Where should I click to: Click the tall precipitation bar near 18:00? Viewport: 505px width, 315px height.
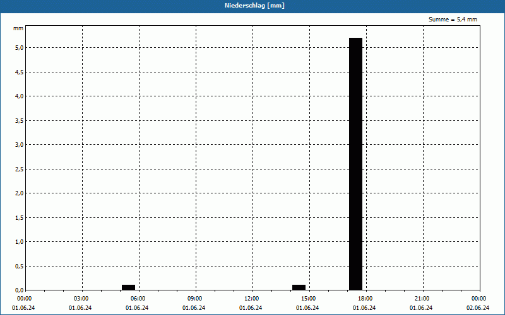[x=355, y=164]
